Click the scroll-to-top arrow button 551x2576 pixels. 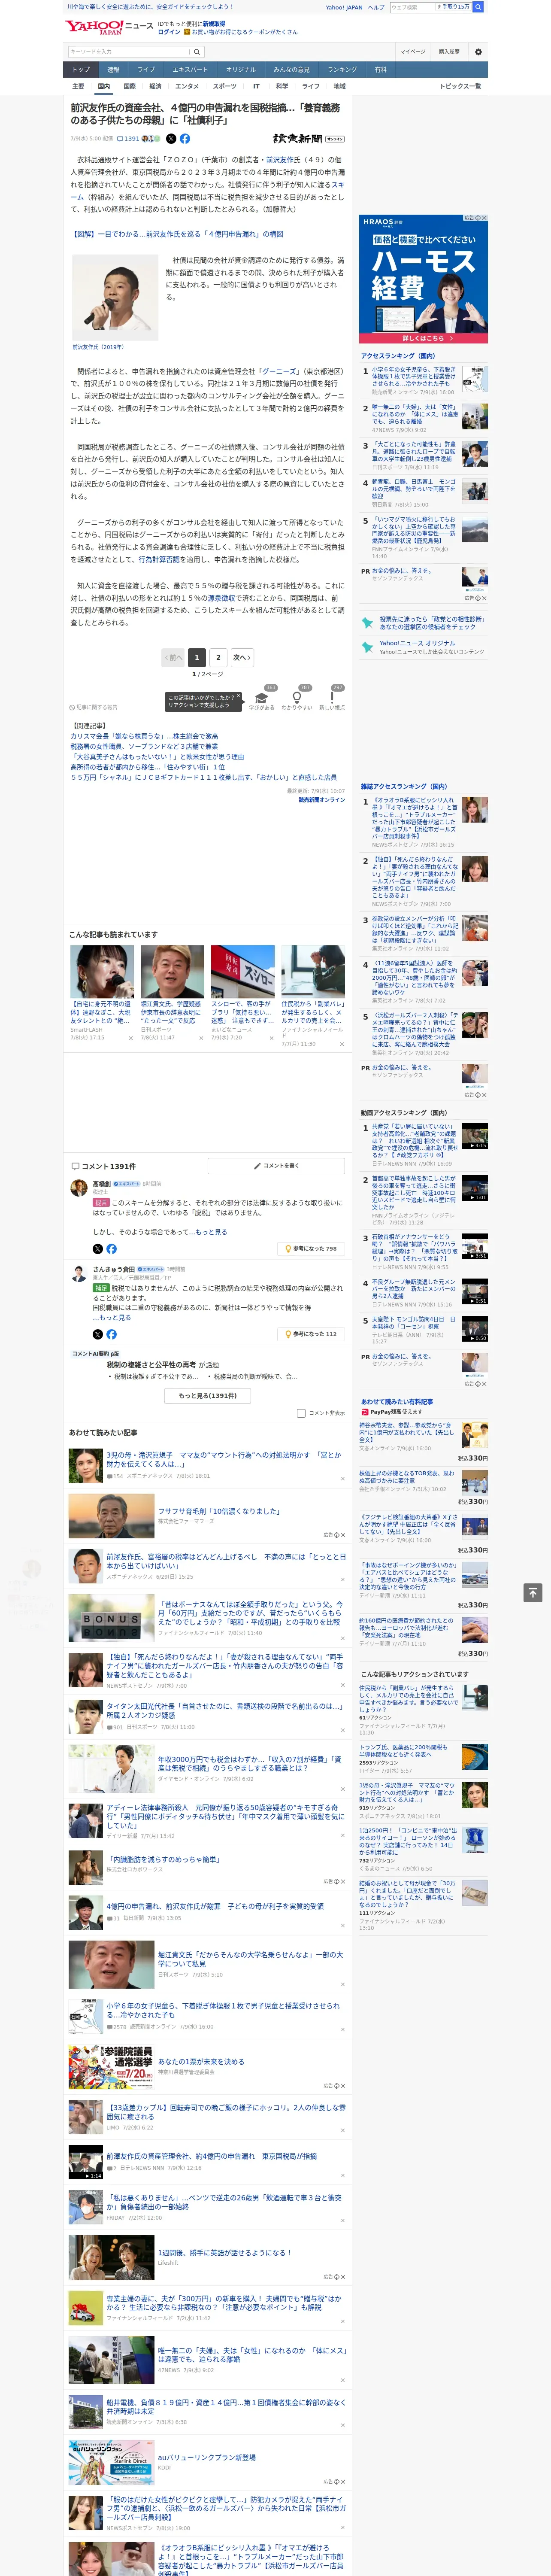click(533, 1593)
